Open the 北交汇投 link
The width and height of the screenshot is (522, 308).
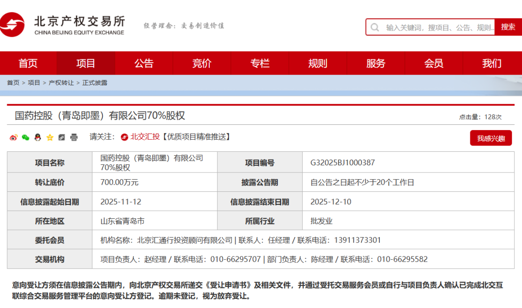click(145, 137)
